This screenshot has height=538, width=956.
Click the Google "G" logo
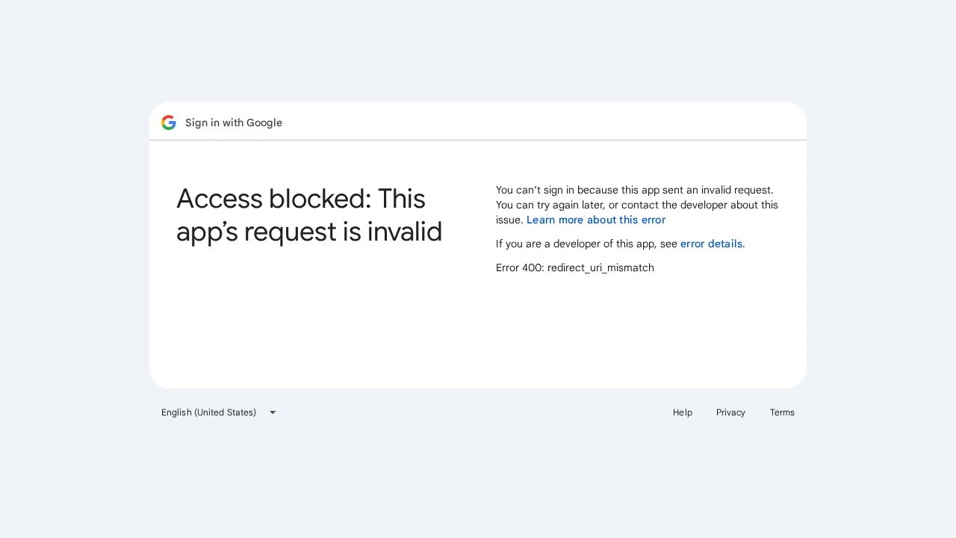tap(169, 123)
